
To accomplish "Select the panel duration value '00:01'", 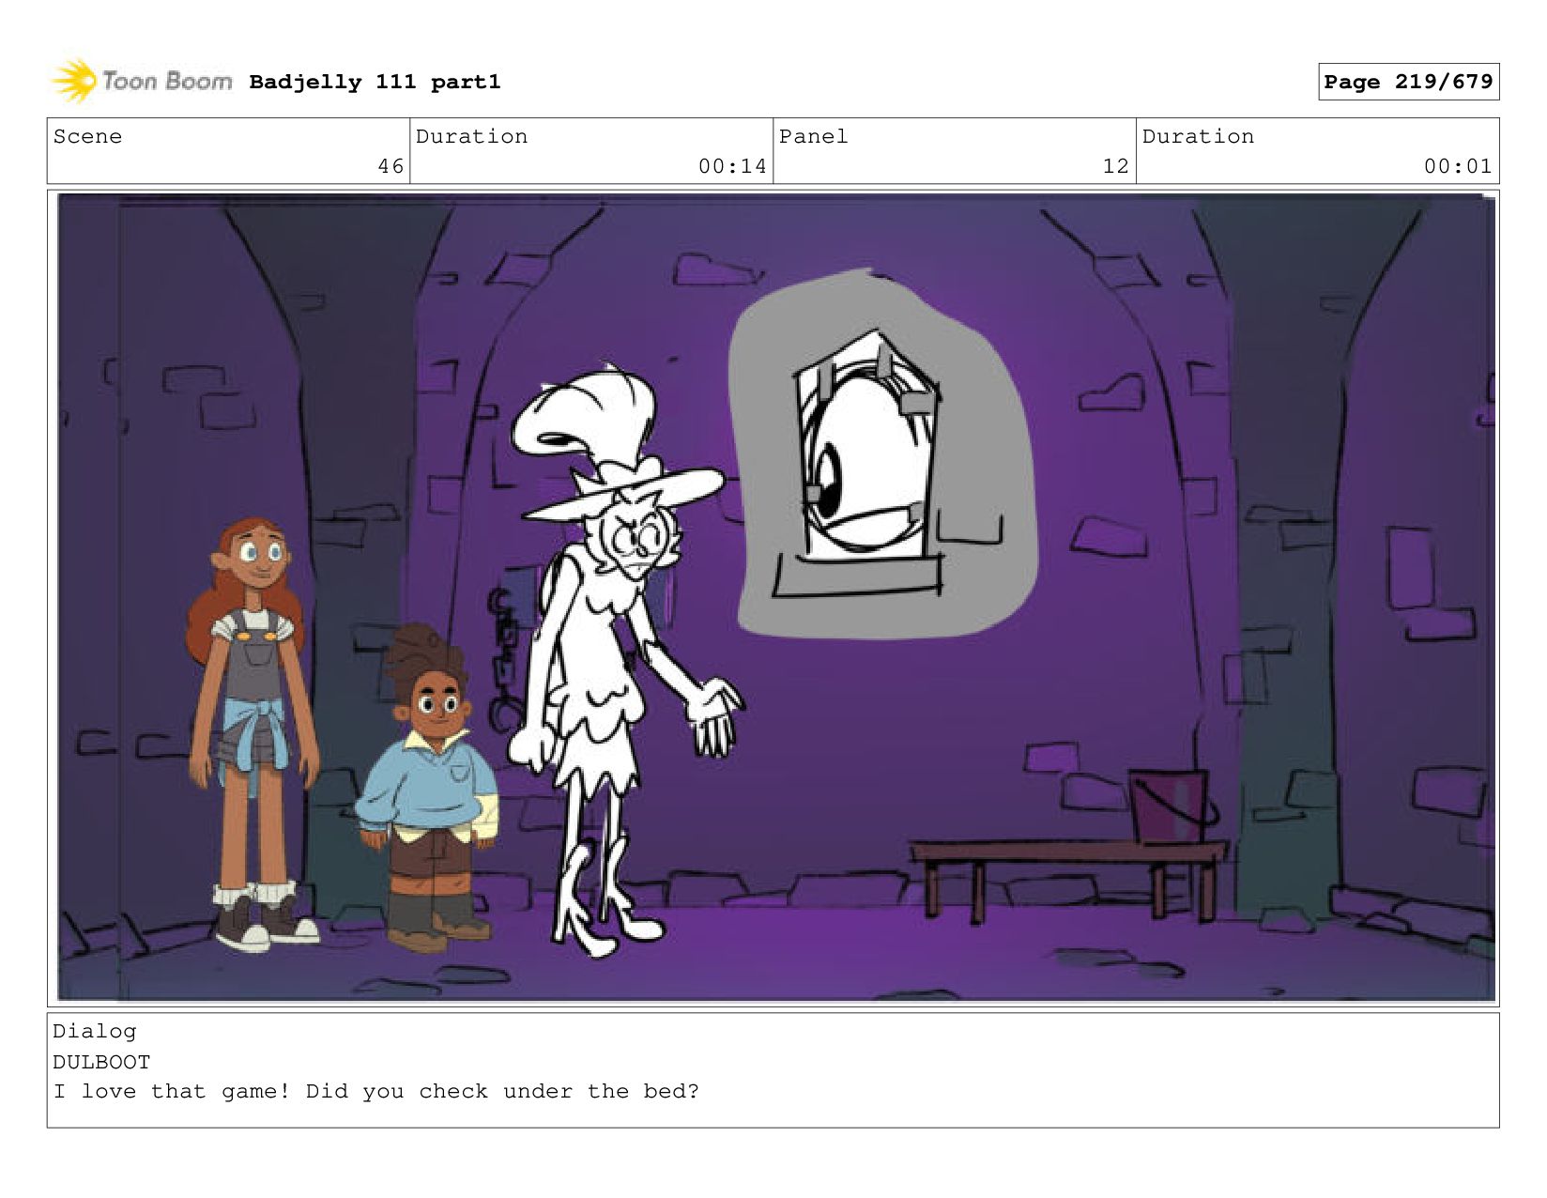I will (x=1458, y=166).
